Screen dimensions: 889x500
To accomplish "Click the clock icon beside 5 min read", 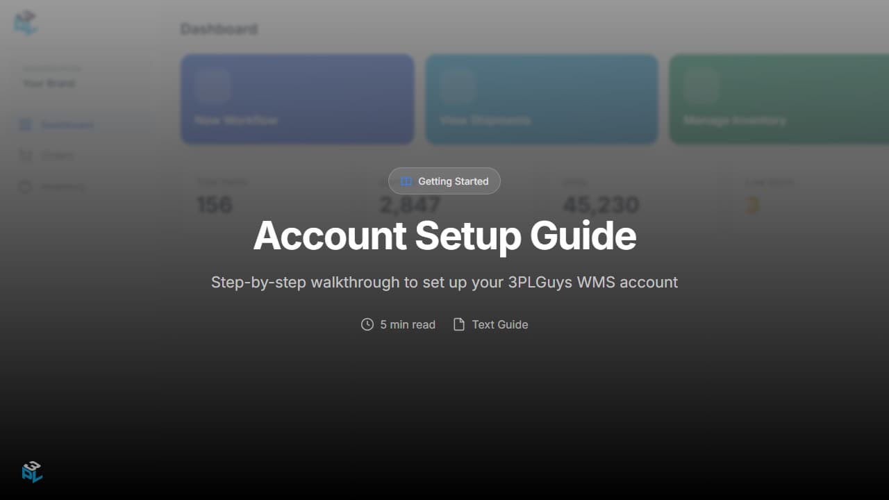I will coord(367,324).
